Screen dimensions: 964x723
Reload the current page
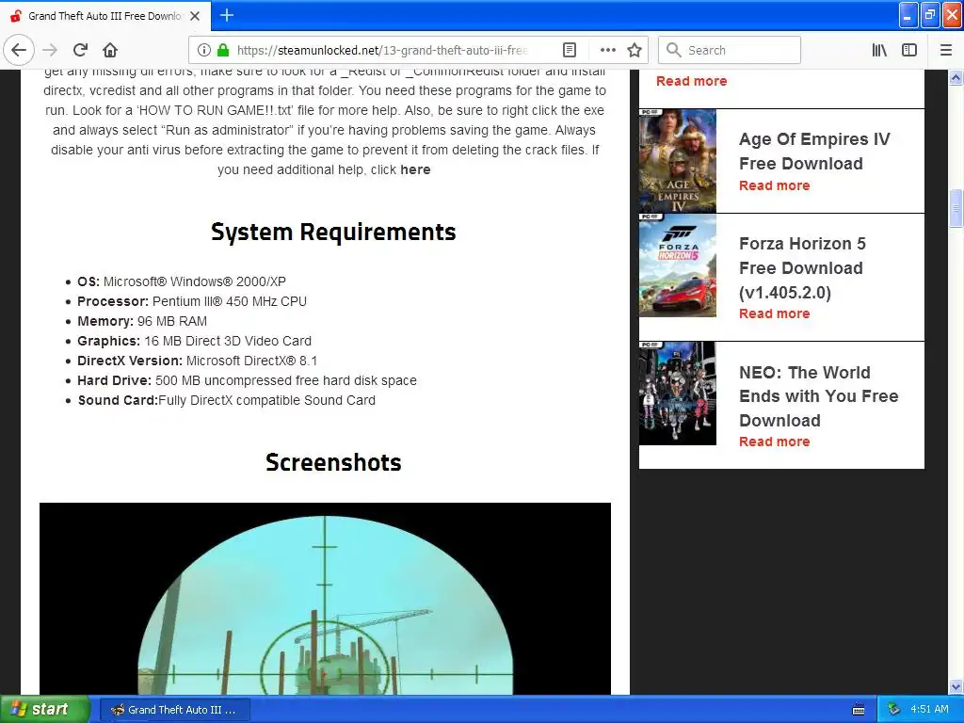click(80, 50)
